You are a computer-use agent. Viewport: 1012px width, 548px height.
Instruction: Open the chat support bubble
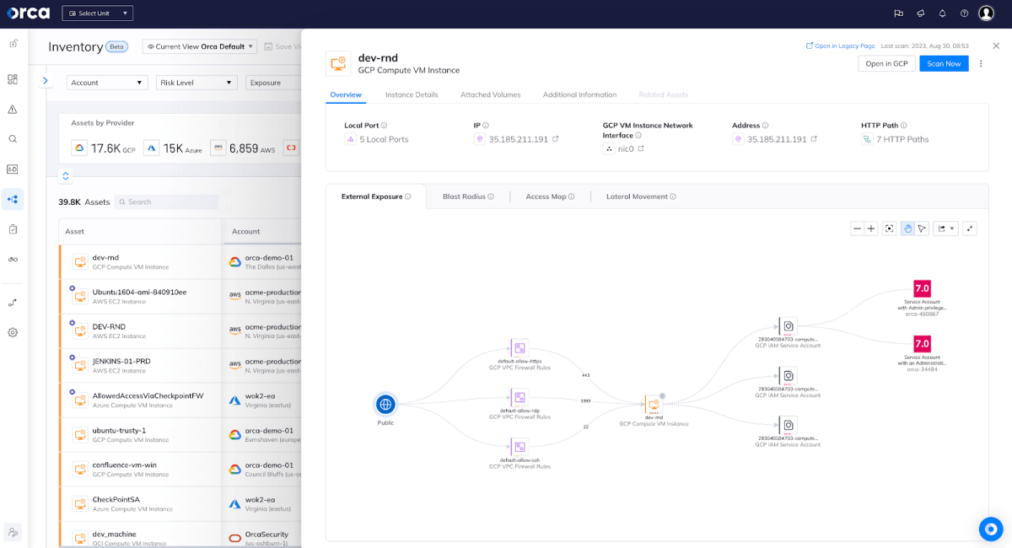point(991,529)
